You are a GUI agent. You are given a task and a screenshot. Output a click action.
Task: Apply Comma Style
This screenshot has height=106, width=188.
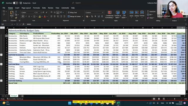tap(95, 16)
